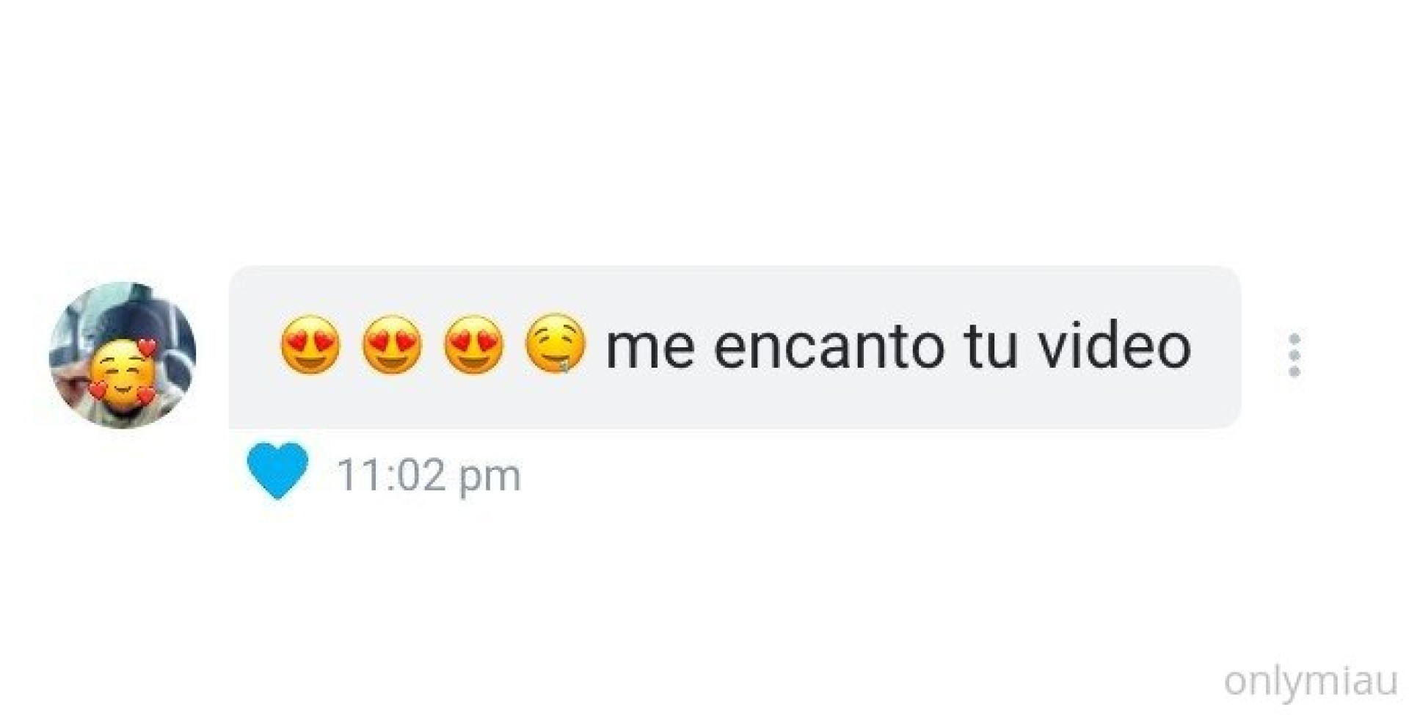Click the second heart-eyes emoji
Viewport: 1409px width, 715px height.
click(392, 345)
